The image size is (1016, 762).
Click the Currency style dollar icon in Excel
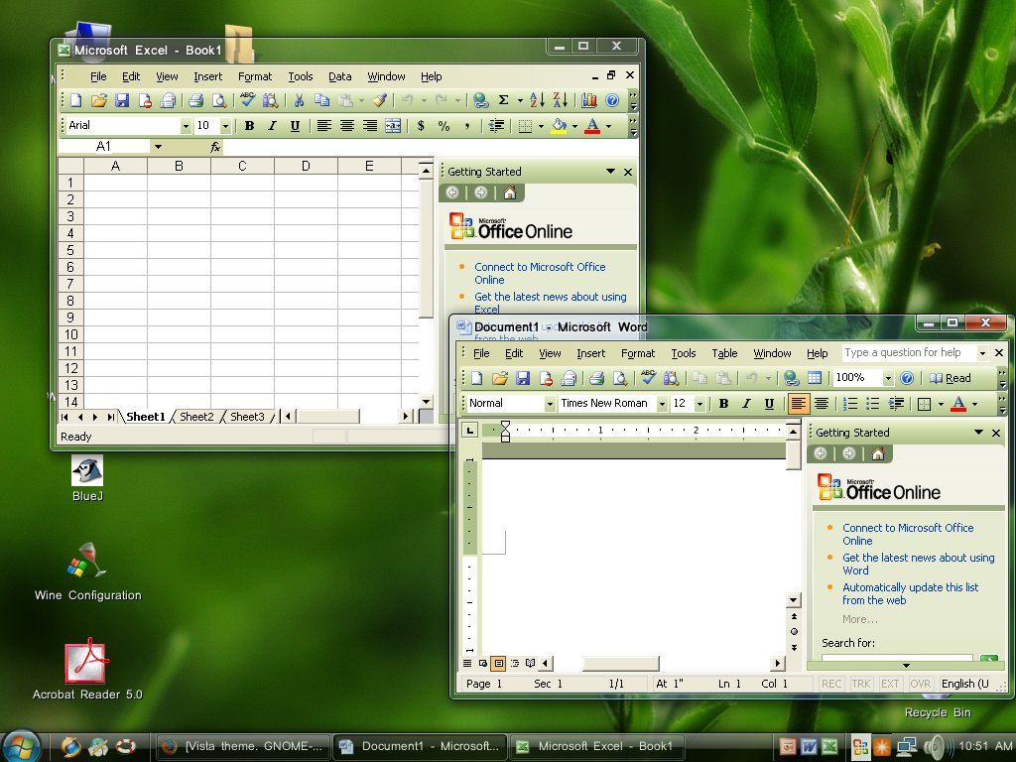[421, 126]
